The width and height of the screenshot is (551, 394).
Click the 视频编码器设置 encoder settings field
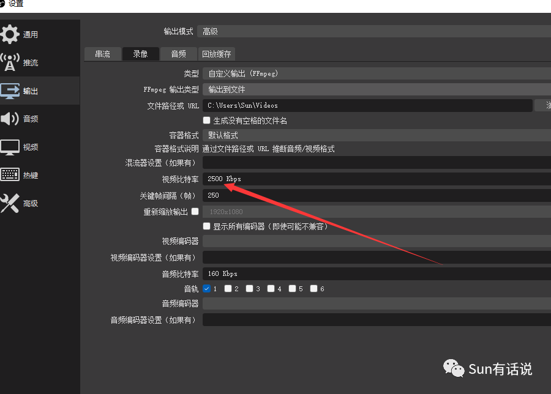pos(377,258)
